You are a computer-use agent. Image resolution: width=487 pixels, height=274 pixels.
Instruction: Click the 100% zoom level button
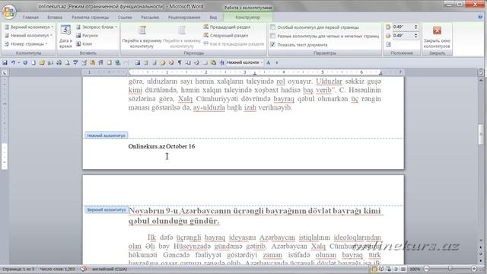(x=415, y=269)
